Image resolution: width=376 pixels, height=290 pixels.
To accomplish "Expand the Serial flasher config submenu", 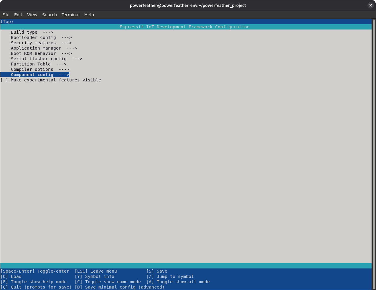I will pyautogui.click(x=47, y=59).
